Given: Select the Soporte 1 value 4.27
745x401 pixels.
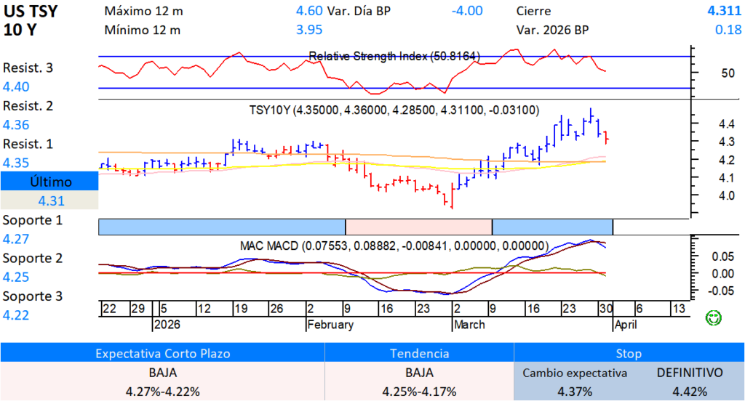Looking at the screenshot, I should click(17, 238).
